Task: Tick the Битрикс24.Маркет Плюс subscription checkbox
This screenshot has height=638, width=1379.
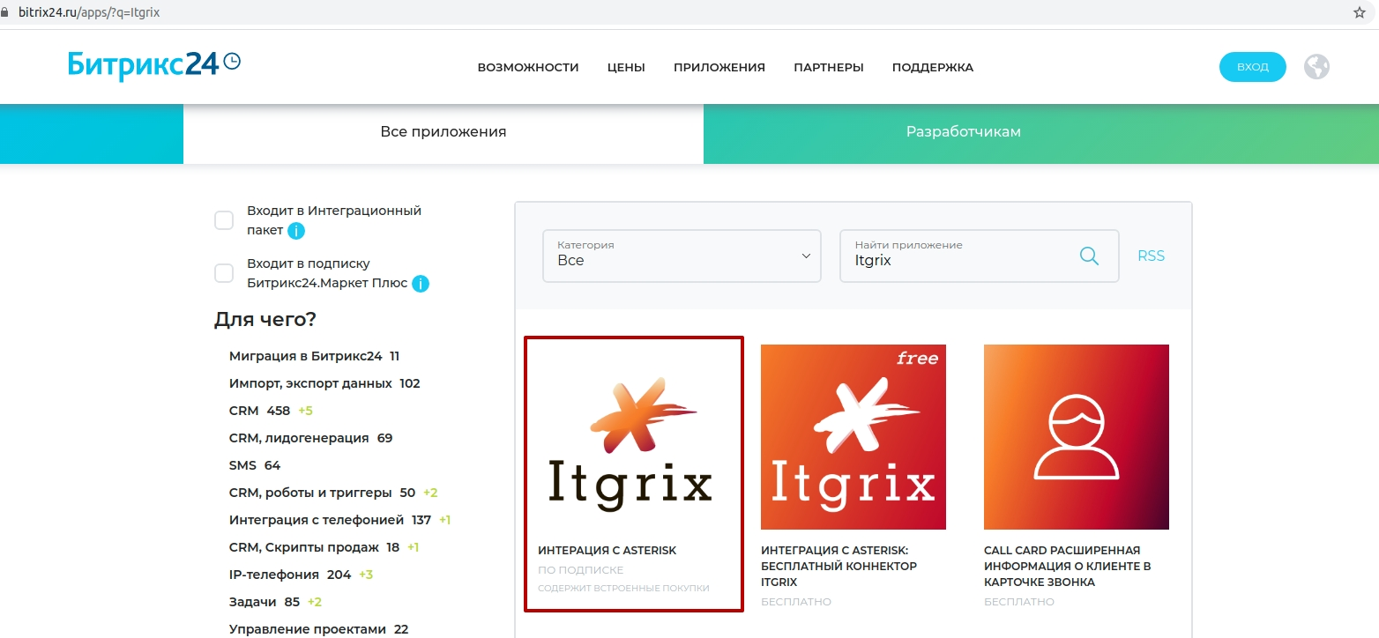Action: [x=224, y=273]
